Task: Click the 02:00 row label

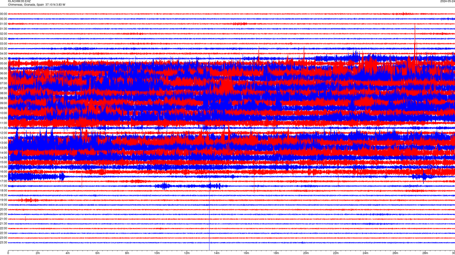Action: point(3,34)
